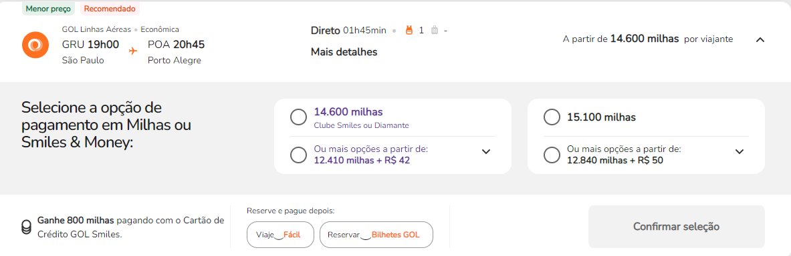Click the Reservar Bilhetes GOL button

click(x=376, y=235)
